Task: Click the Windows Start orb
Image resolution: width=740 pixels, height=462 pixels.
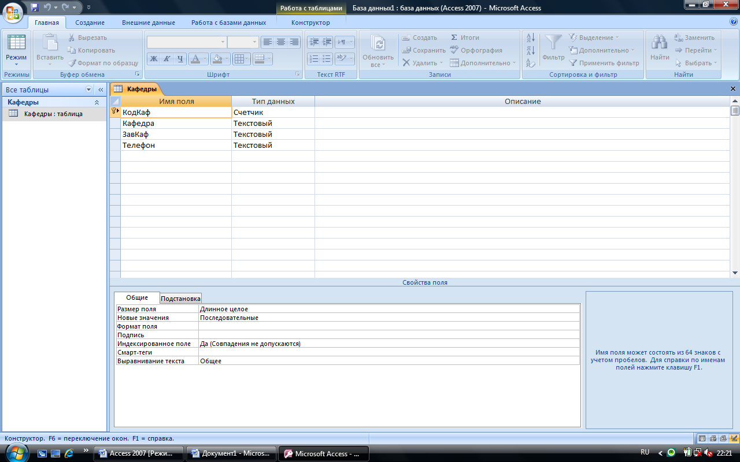Action: click(17, 452)
